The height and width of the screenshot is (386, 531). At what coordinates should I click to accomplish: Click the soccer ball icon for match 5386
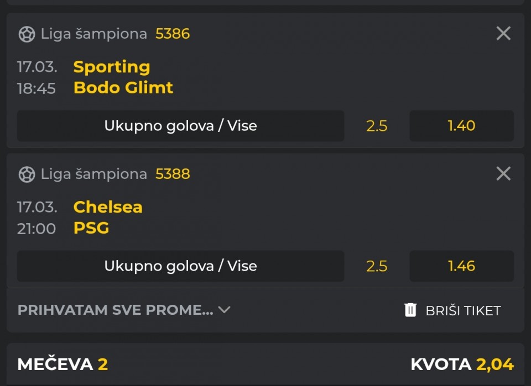27,34
